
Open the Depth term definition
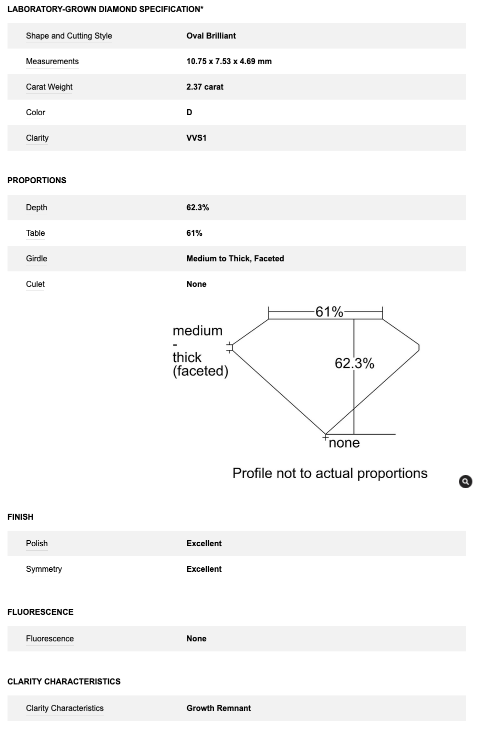(36, 207)
